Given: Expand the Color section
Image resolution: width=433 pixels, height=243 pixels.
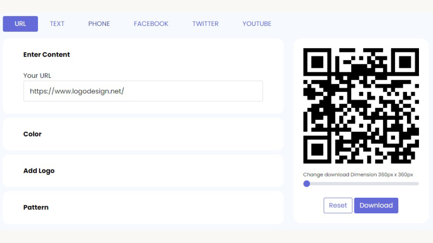Looking at the screenshot, I should [143, 134].
